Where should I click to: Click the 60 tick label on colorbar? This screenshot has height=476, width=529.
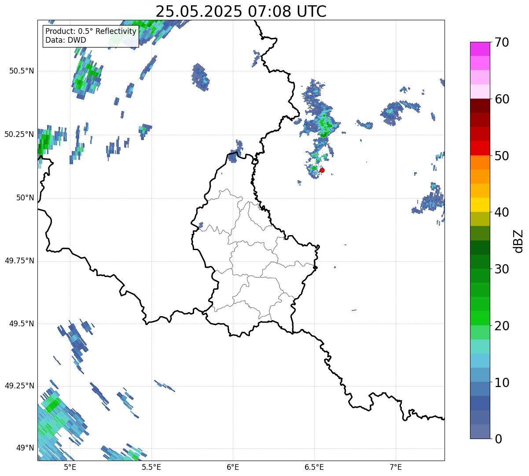pos(501,99)
